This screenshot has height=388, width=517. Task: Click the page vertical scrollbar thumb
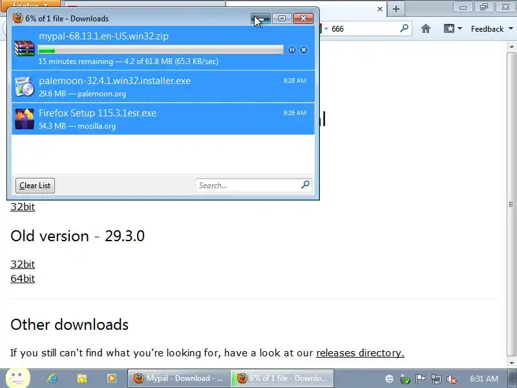(x=511, y=204)
